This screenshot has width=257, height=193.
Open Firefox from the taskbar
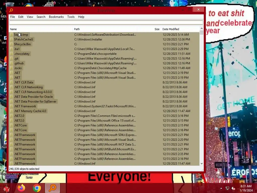click(x=21, y=188)
